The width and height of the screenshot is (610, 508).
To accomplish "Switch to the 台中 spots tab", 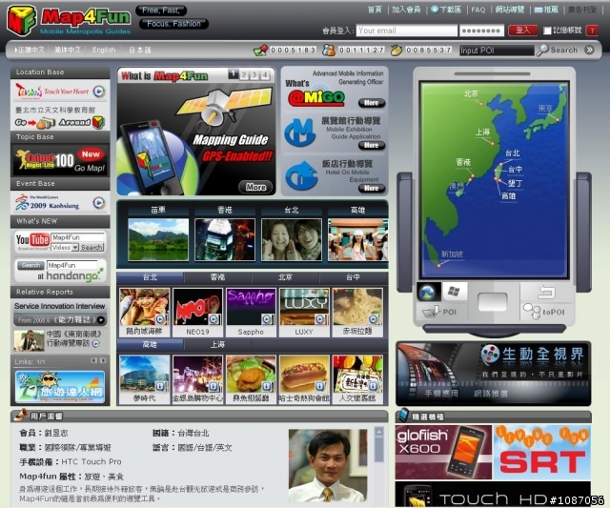I will pyautogui.click(x=353, y=277).
